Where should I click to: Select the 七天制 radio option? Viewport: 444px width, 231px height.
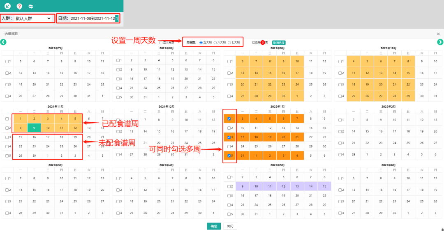pos(229,43)
